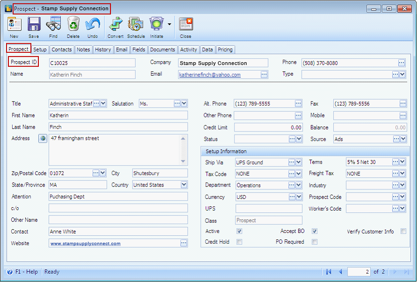Open the Ship Via lookup ellipsis
The width and height of the screenshot is (417, 282).
[292, 162]
